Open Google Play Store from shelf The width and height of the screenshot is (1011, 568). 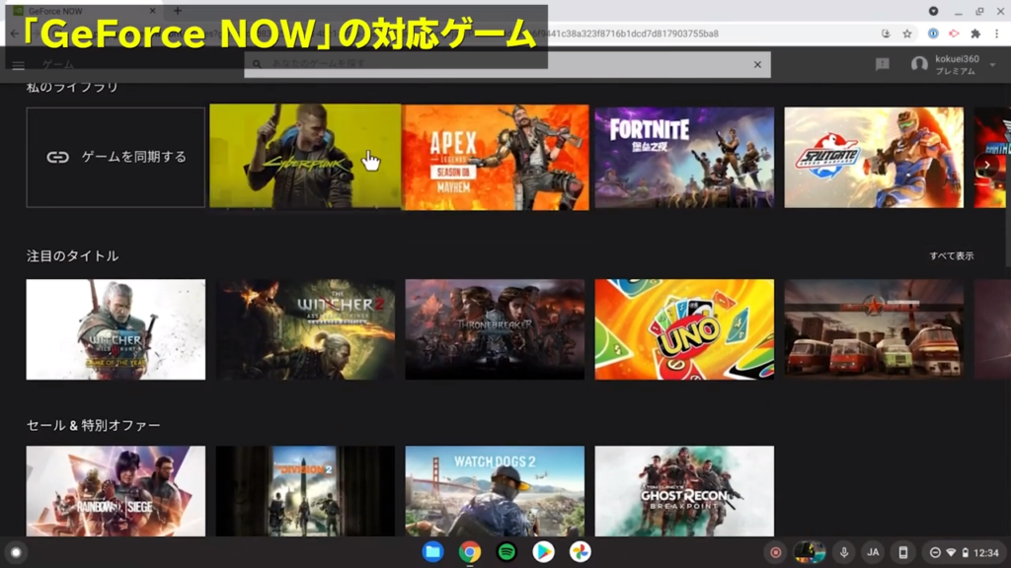click(543, 552)
